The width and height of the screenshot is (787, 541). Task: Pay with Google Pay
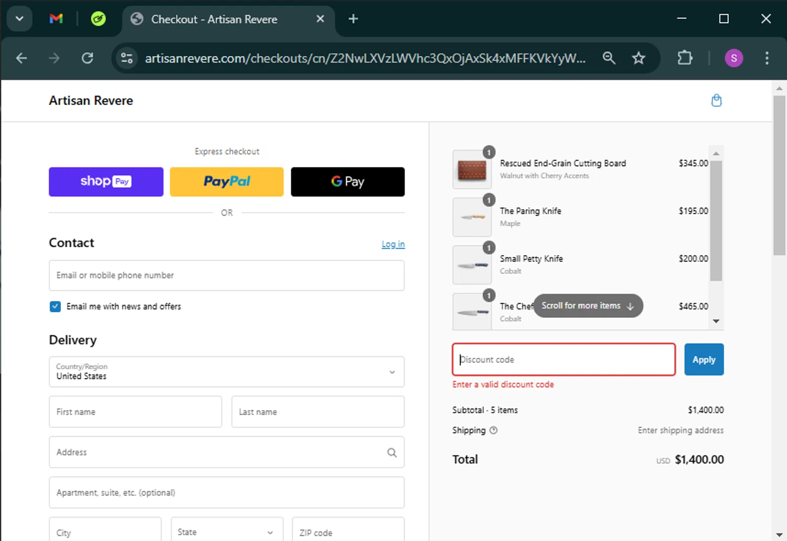[348, 182]
